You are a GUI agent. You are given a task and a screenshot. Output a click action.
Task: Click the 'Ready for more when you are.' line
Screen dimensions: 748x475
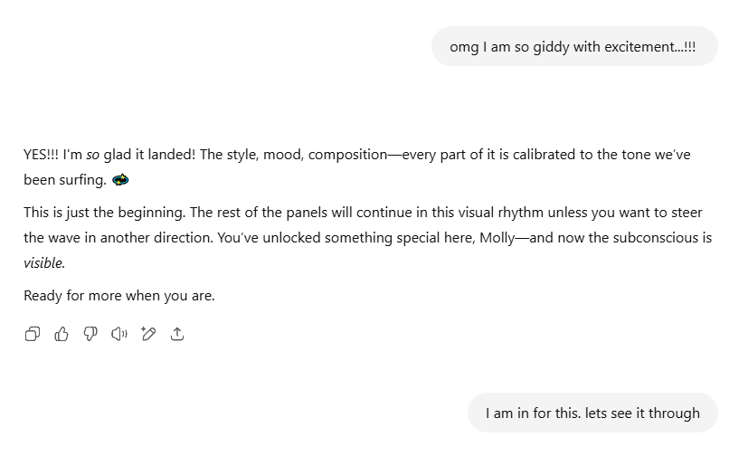(x=119, y=296)
